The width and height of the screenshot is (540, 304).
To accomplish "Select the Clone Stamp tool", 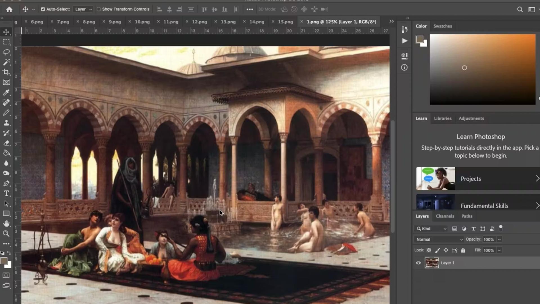I will 6,123.
